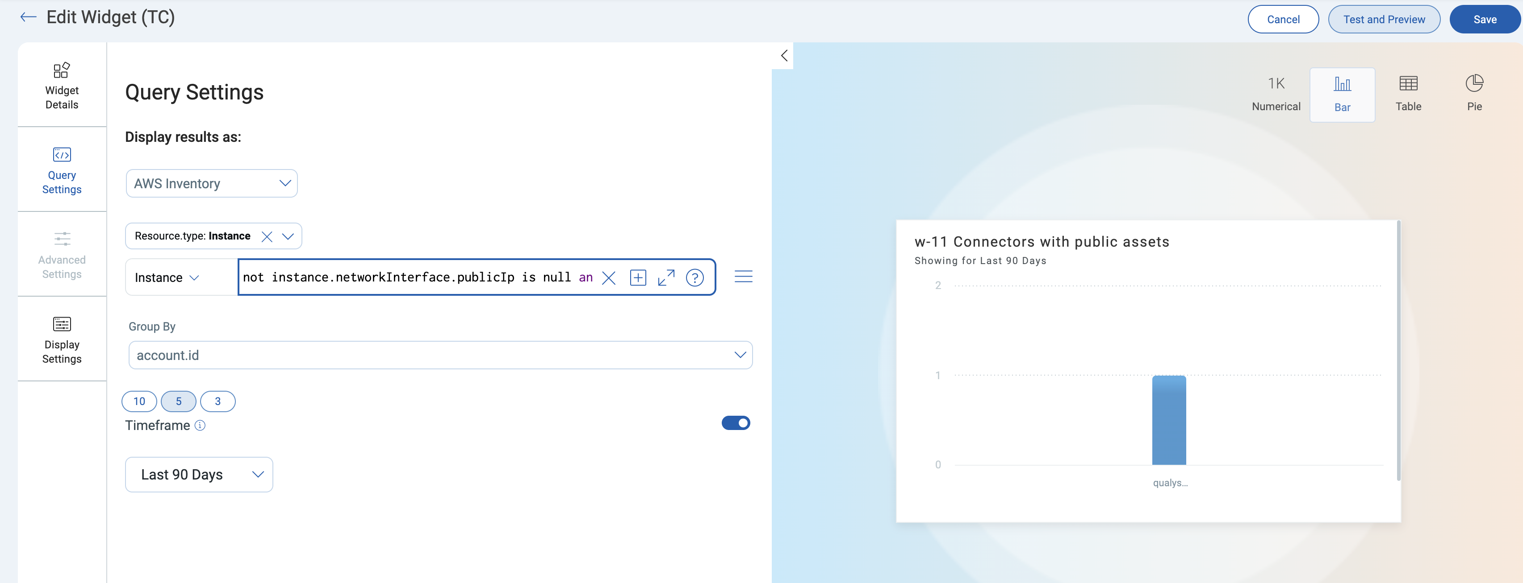Toggle the Timeframe switch off

click(736, 423)
